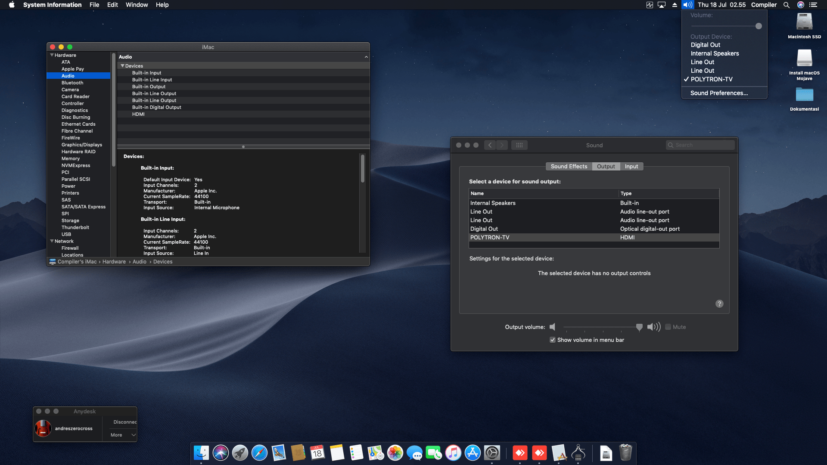Enable the Mute checkbox
Screen dimensions: 827x465
click(668, 327)
